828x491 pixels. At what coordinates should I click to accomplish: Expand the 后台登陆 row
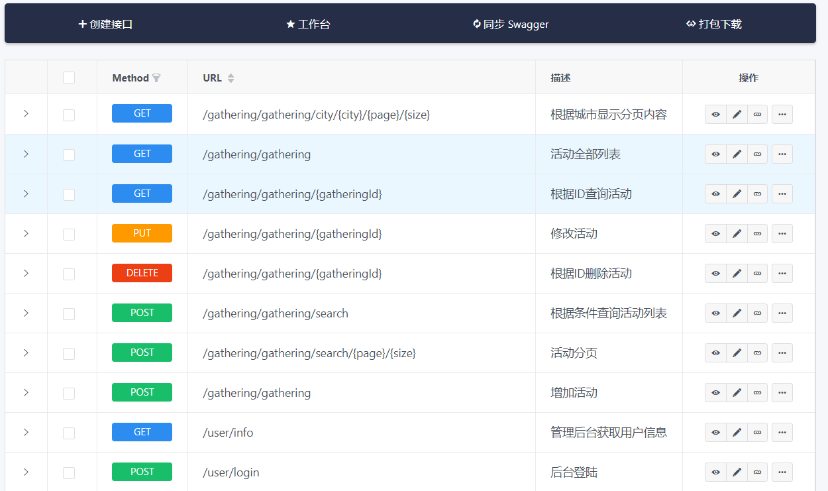click(x=26, y=472)
